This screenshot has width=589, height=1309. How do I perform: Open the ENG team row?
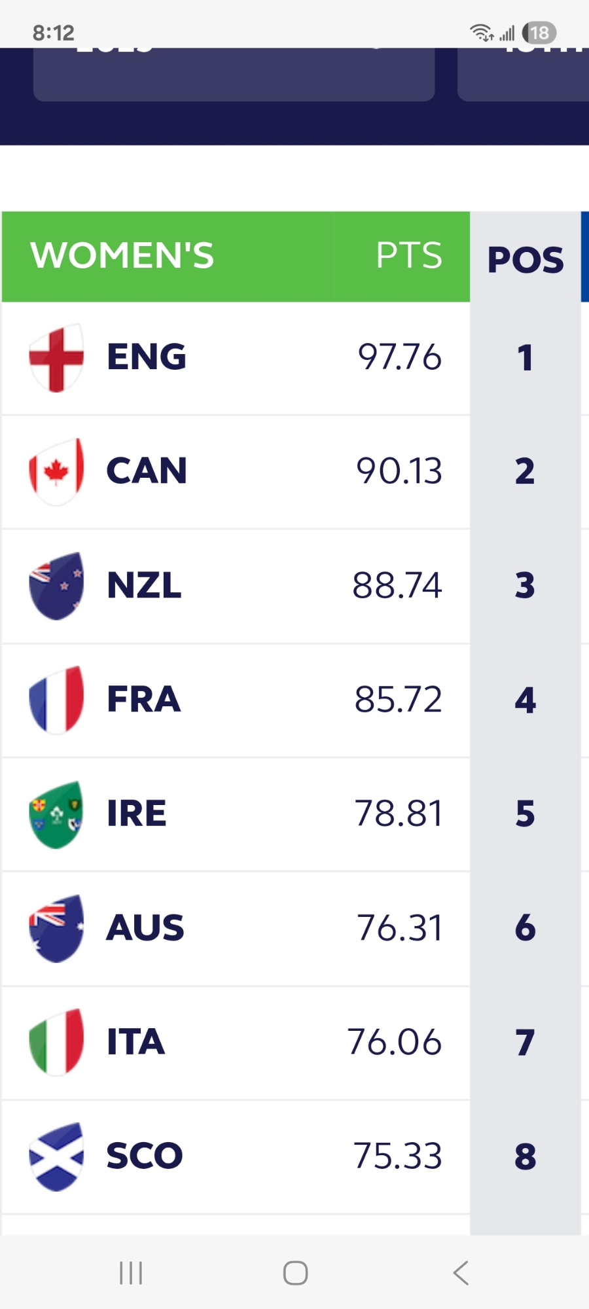tap(236, 358)
